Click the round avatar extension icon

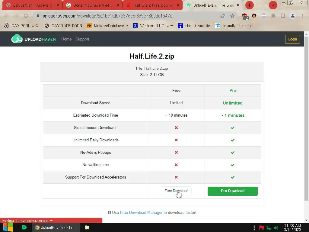tap(254, 16)
